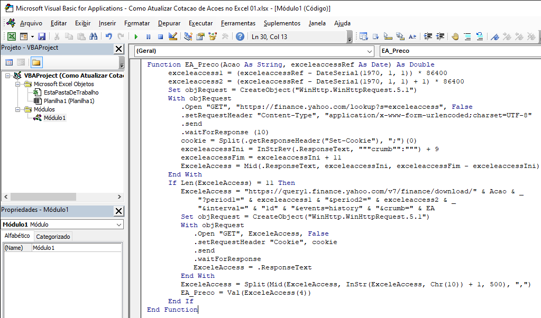Open the Properties Window toolbar icon
Screen dimensions: 541x318
click(x=200, y=36)
